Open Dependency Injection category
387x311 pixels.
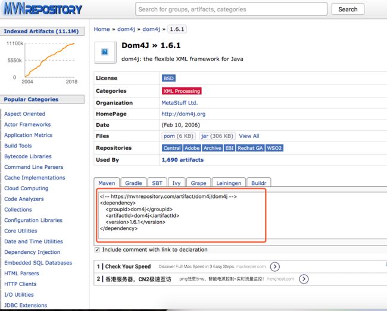click(x=32, y=252)
